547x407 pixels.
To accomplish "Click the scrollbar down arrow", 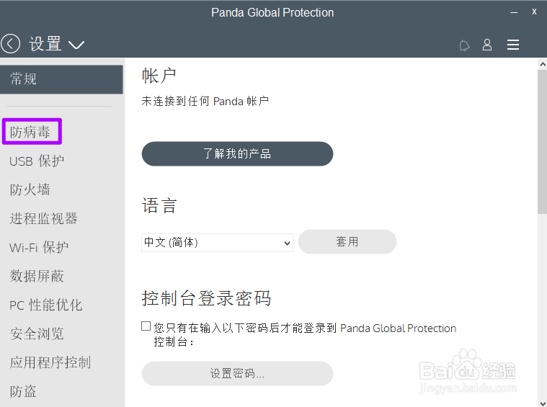I will point(543,403).
